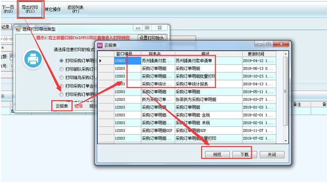Click the blue printer icon
The image size is (327, 182).
pyautogui.click(x=33, y=59)
